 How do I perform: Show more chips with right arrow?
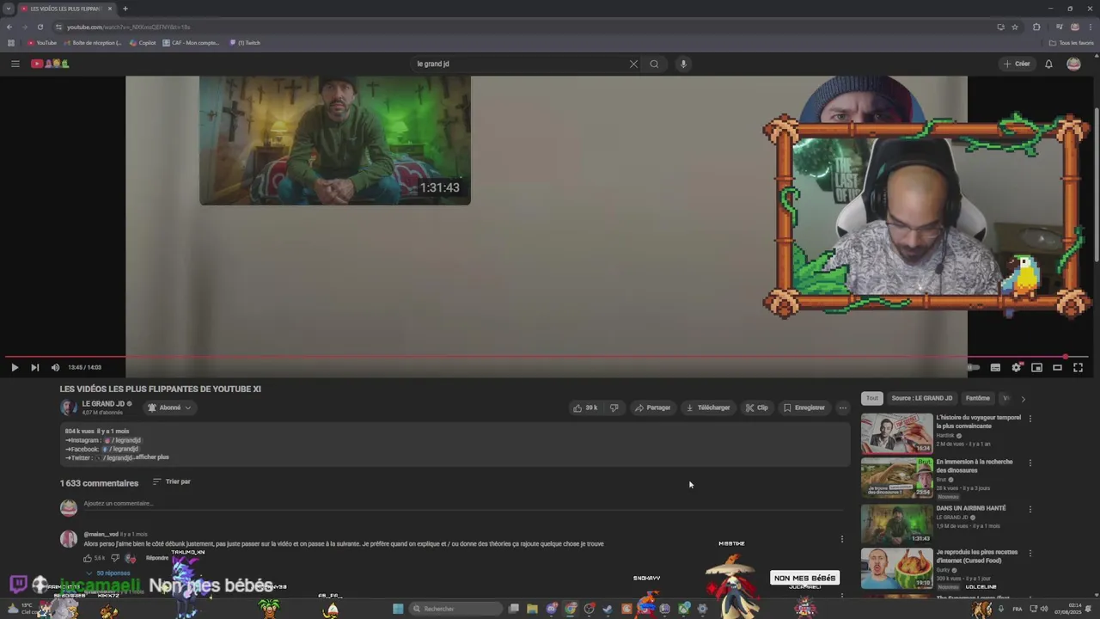click(x=1023, y=398)
